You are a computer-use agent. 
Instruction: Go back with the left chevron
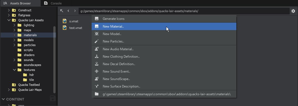[68, 11]
